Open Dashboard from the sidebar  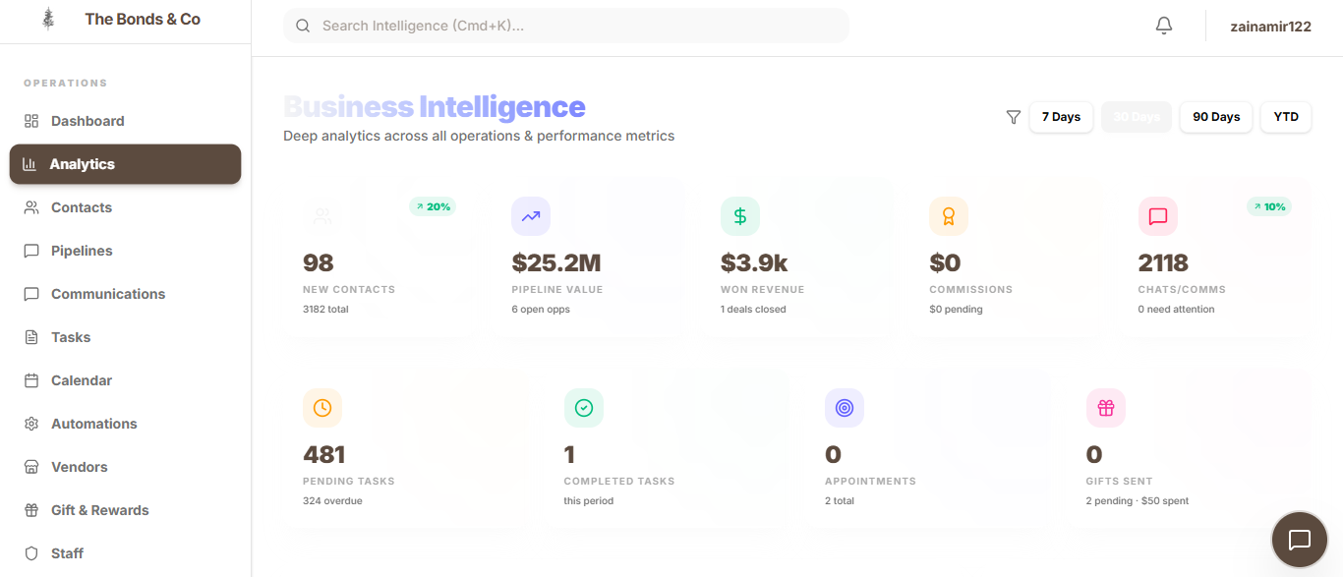(88, 121)
